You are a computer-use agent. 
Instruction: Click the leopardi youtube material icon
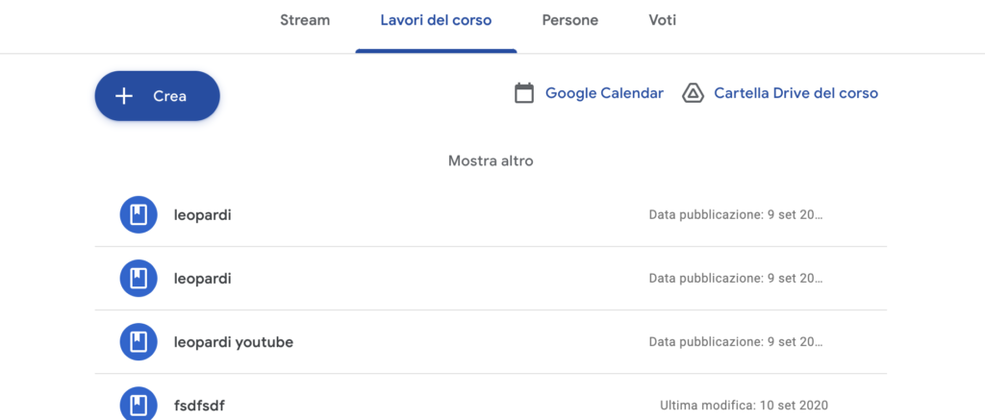point(139,342)
